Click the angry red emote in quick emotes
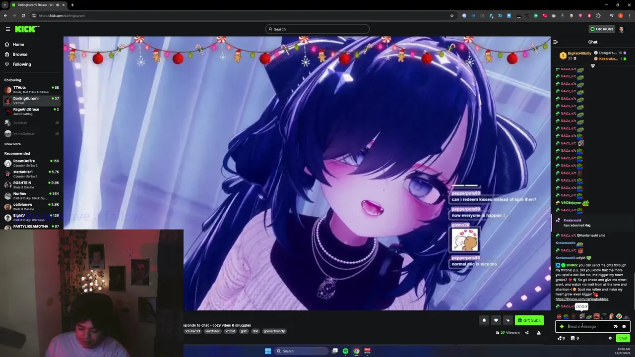This screenshot has height=357, width=635. pyautogui.click(x=559, y=316)
